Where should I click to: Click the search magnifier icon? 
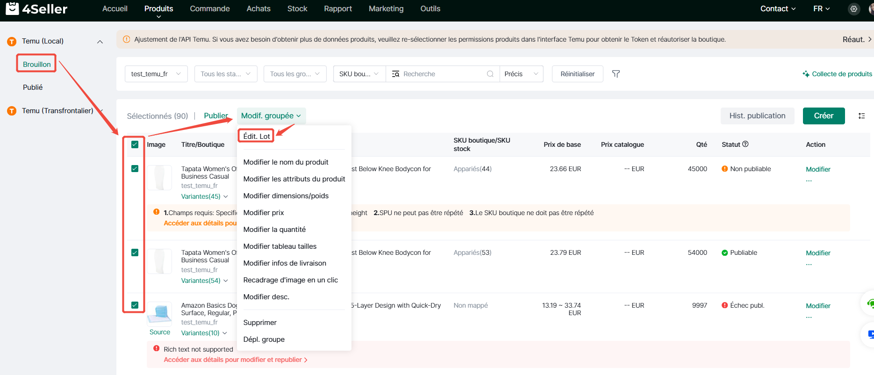click(490, 74)
